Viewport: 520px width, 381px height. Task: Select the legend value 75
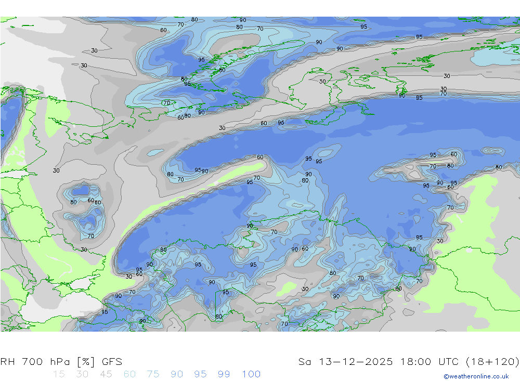click(153, 374)
